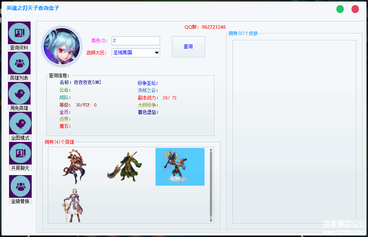Screen dimensions: 368x237
Task: Click the 纷争圣坛 label
Action: pos(148,83)
